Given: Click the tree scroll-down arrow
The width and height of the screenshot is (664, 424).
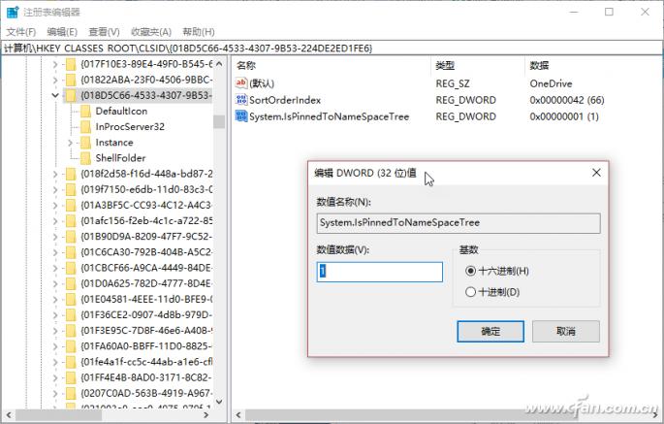Looking at the screenshot, I should (219, 402).
